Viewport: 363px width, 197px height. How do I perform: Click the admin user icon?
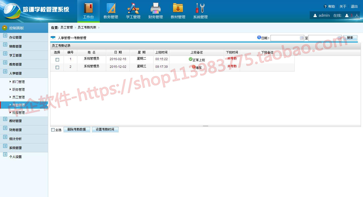coord(315,15)
